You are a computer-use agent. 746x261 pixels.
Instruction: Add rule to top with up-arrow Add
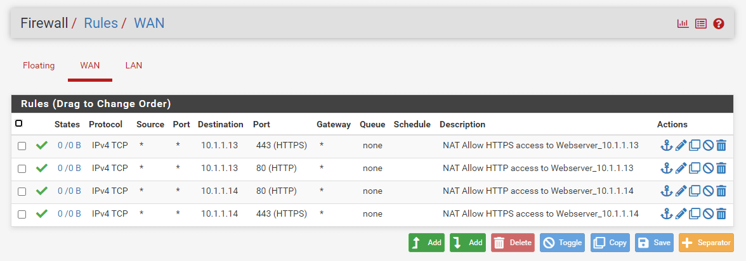tap(426, 243)
